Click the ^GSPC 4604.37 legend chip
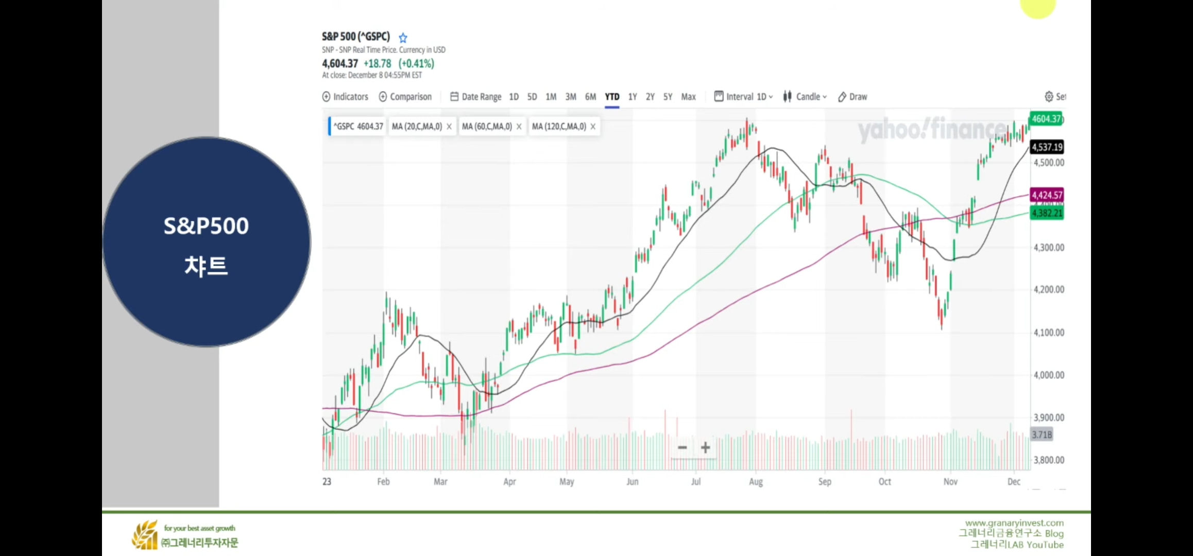The width and height of the screenshot is (1193, 556). [x=357, y=127]
